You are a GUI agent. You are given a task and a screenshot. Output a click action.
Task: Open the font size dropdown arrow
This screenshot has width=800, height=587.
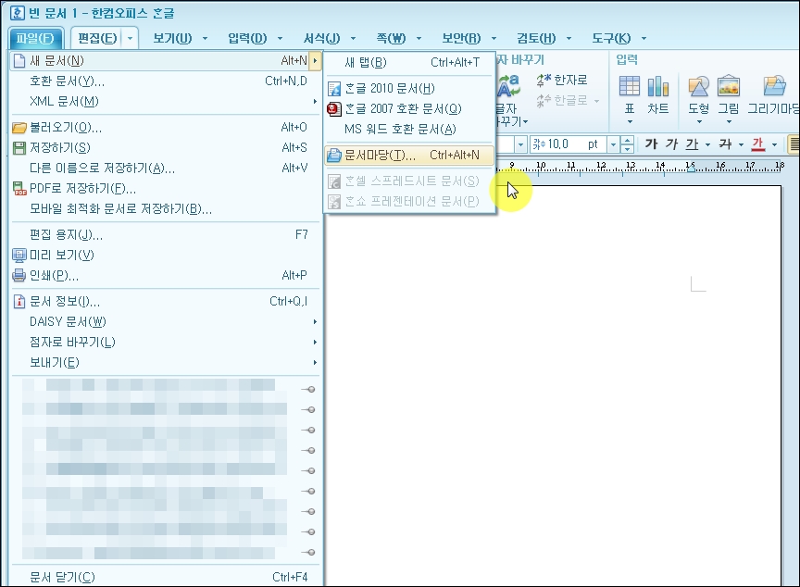613,144
